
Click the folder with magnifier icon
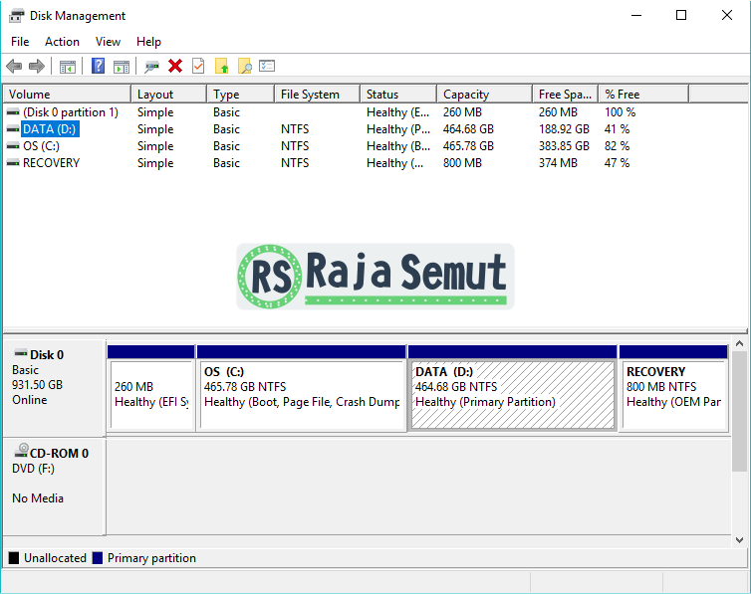(245, 66)
